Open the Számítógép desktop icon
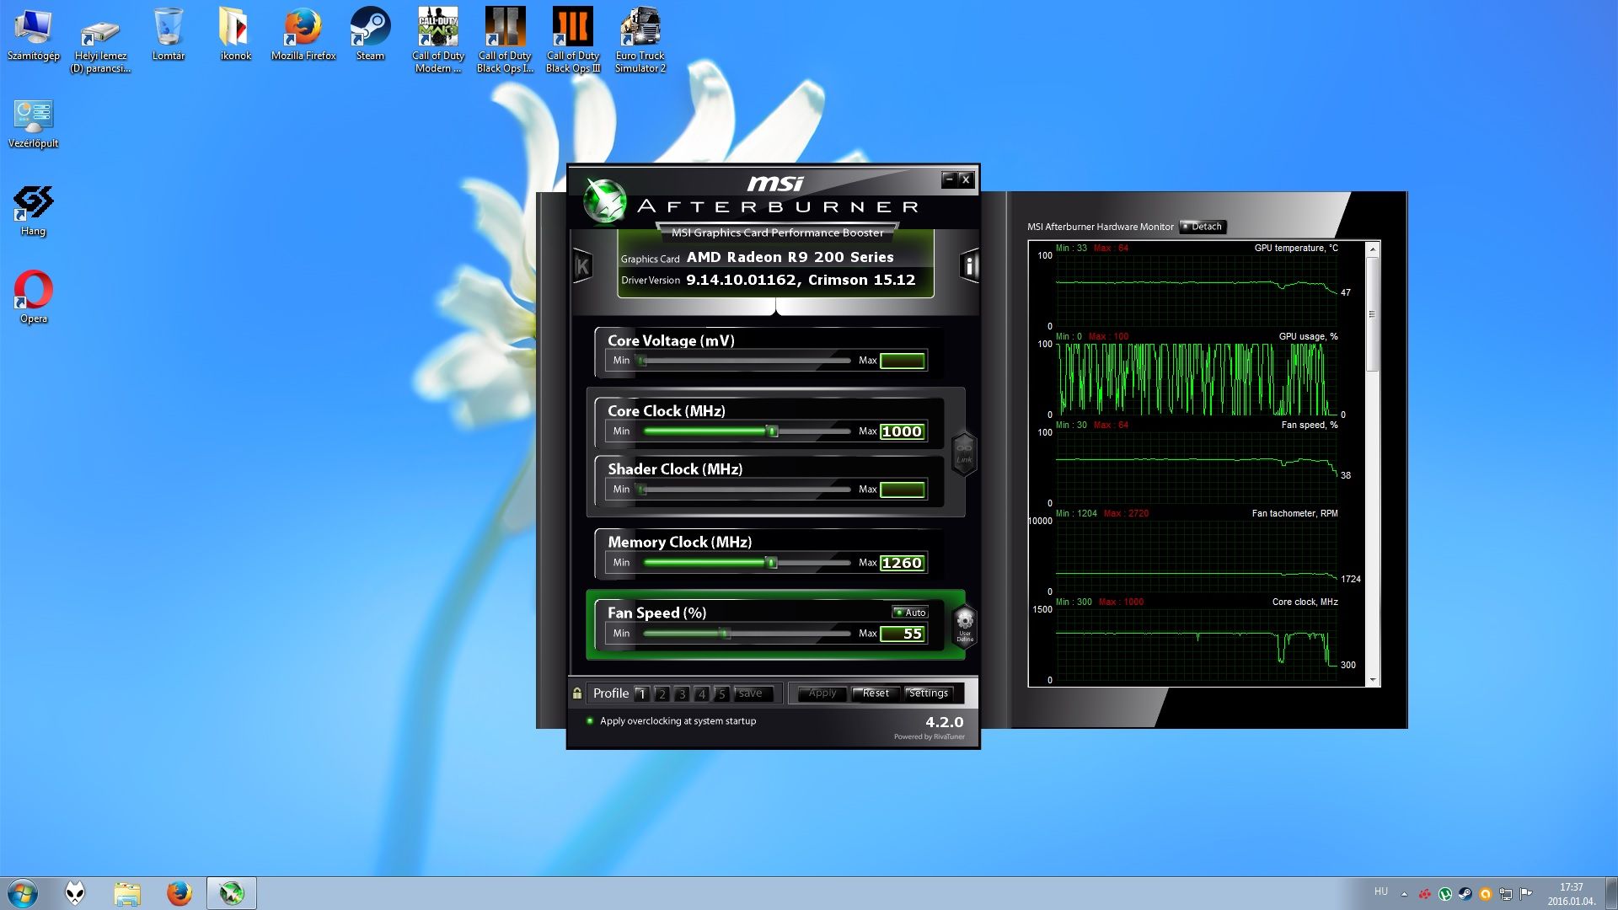Screen dimensions: 1618x910 coord(34,35)
